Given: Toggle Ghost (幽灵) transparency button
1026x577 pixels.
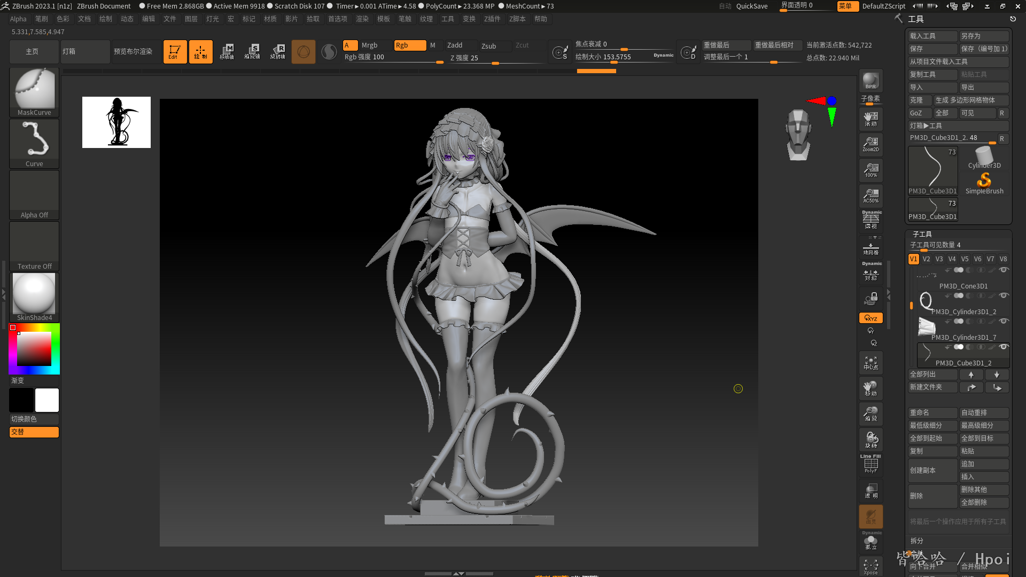Looking at the screenshot, I should tap(870, 517).
